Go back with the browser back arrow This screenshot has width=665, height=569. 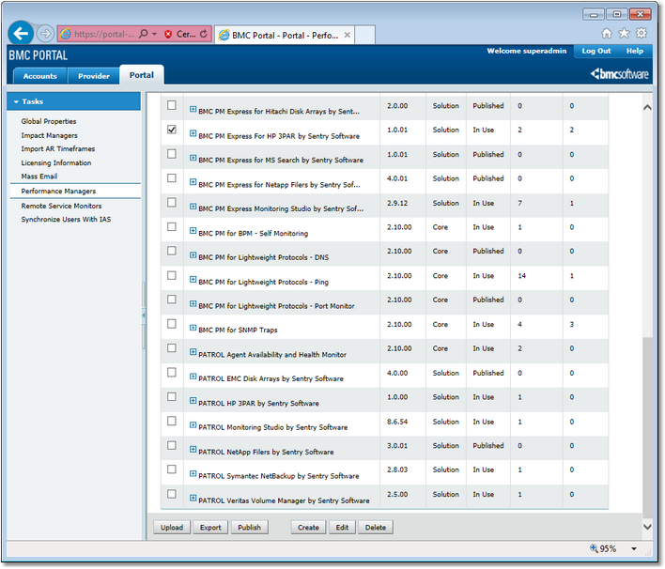21,33
